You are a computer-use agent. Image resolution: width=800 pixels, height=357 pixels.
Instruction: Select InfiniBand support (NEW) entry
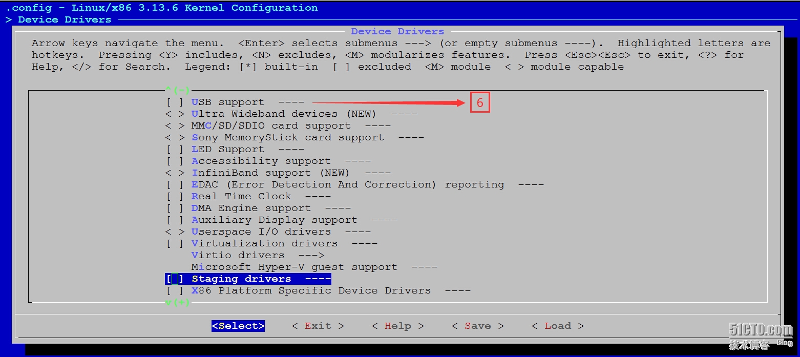coord(291,173)
